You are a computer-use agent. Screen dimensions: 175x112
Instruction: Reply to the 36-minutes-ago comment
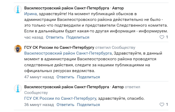click(x=65, y=105)
